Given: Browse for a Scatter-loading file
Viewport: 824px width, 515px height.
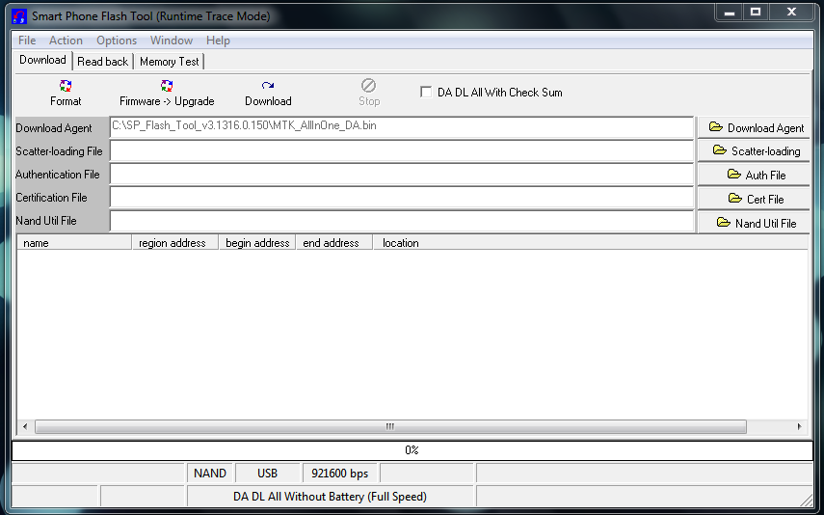Looking at the screenshot, I should pos(754,151).
